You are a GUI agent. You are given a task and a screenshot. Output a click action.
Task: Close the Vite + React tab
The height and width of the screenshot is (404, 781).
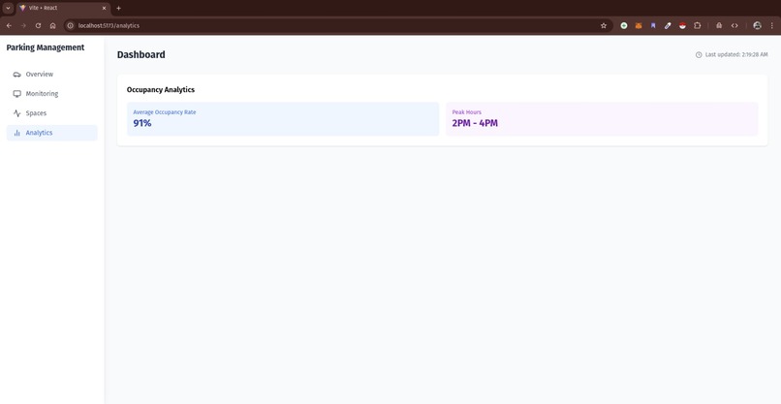point(104,8)
